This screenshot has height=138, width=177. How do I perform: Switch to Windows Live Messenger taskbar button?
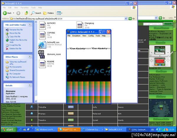pyautogui.click(x=46, y=129)
